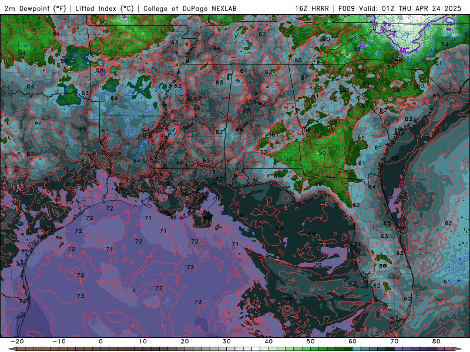
Task: Click the "F009" forecast hour text
Action: pos(347,9)
